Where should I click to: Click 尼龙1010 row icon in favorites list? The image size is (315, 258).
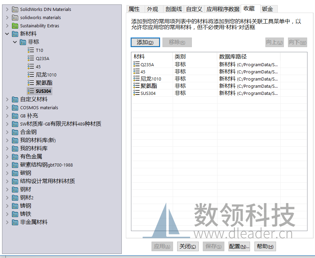136,78
